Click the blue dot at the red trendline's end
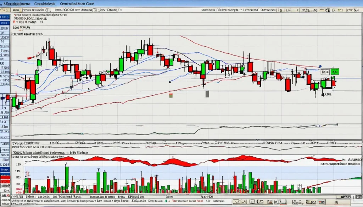 coord(320,66)
